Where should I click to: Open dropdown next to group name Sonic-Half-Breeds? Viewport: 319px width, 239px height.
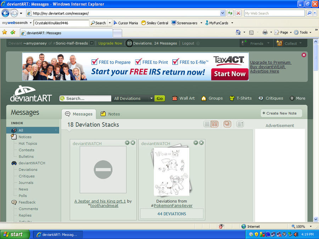[92, 43]
